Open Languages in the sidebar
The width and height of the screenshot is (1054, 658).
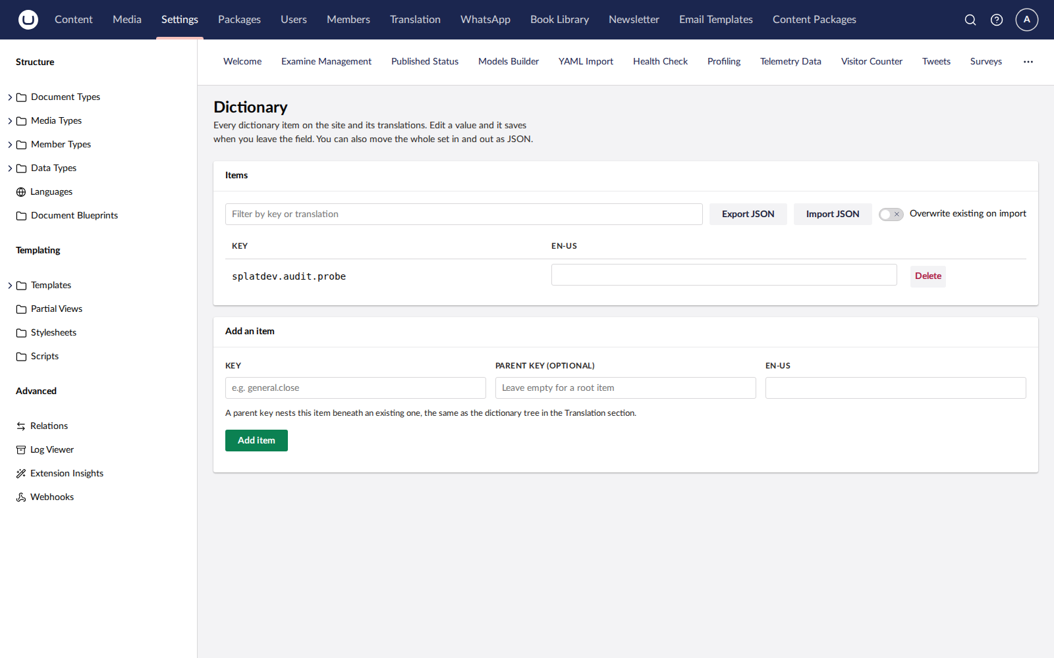pos(51,192)
